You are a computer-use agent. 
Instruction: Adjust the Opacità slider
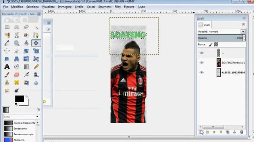pyautogui.click(x=220, y=38)
